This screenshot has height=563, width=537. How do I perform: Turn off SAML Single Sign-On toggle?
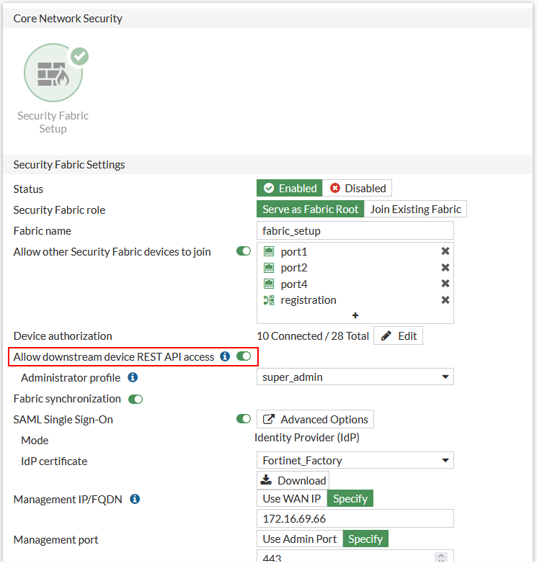click(244, 419)
